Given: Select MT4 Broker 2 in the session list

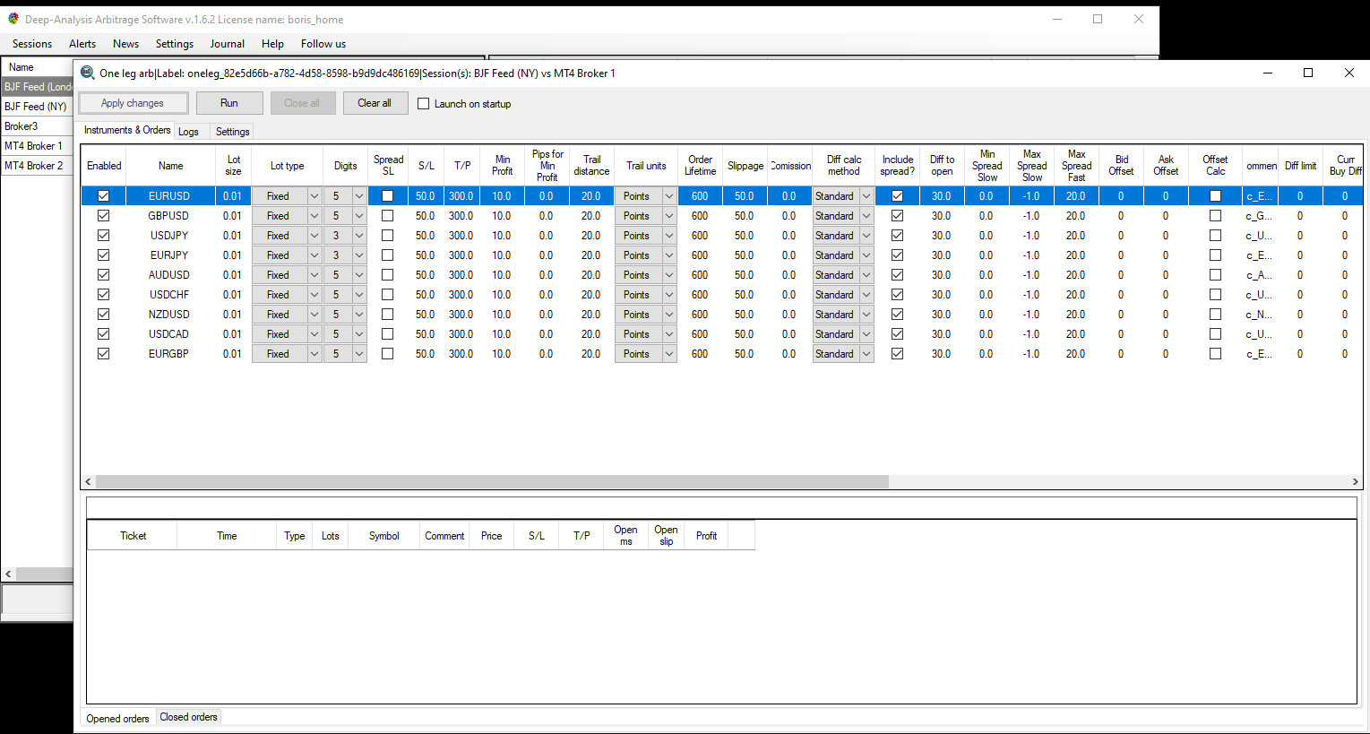Looking at the screenshot, I should tap(35, 165).
